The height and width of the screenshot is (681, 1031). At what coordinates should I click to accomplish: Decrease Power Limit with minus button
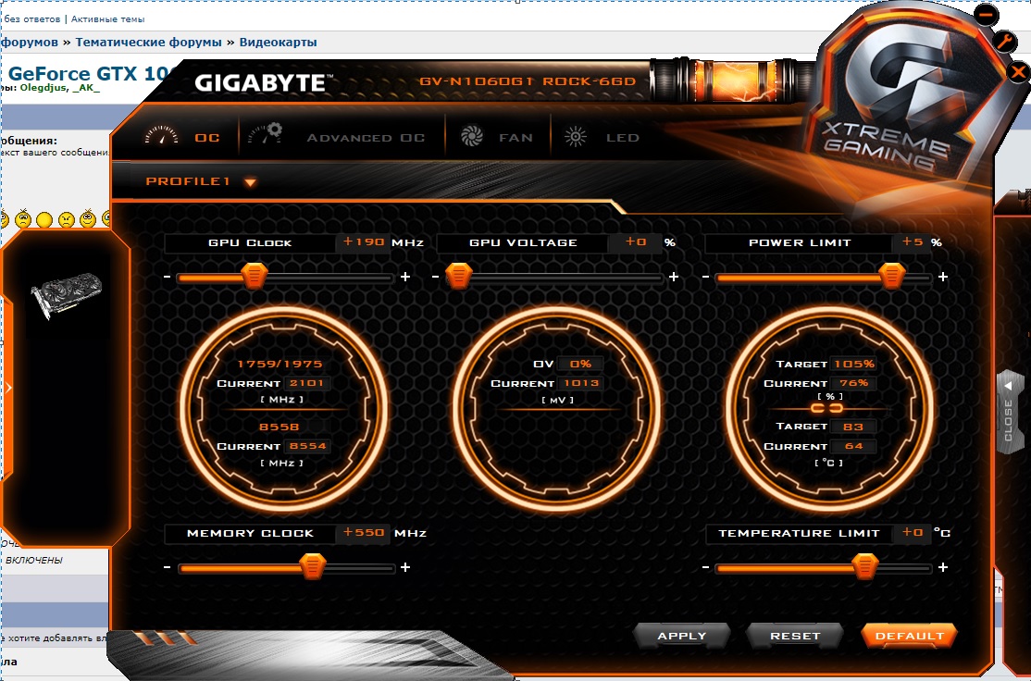[x=705, y=277]
